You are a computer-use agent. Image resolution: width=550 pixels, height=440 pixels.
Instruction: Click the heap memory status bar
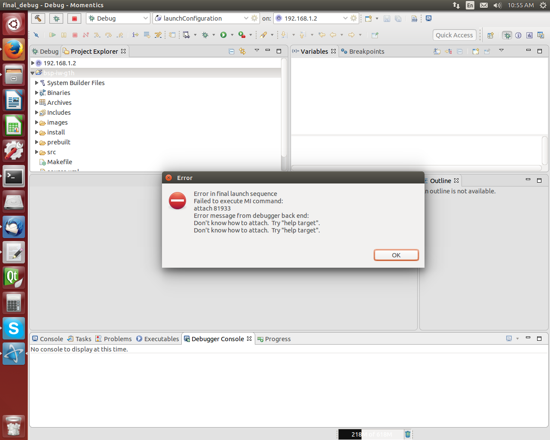coord(371,434)
